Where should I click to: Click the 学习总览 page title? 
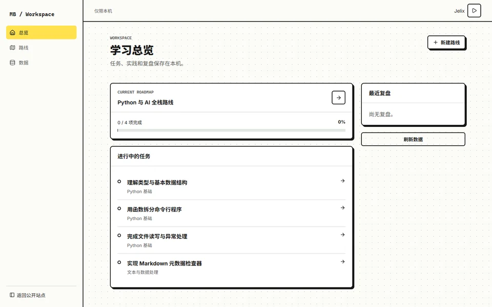pyautogui.click(x=132, y=50)
